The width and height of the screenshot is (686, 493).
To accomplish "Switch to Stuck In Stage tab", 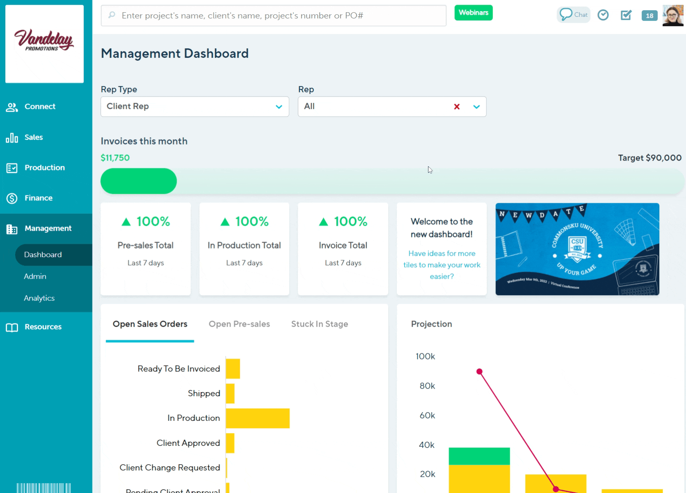I will point(319,324).
